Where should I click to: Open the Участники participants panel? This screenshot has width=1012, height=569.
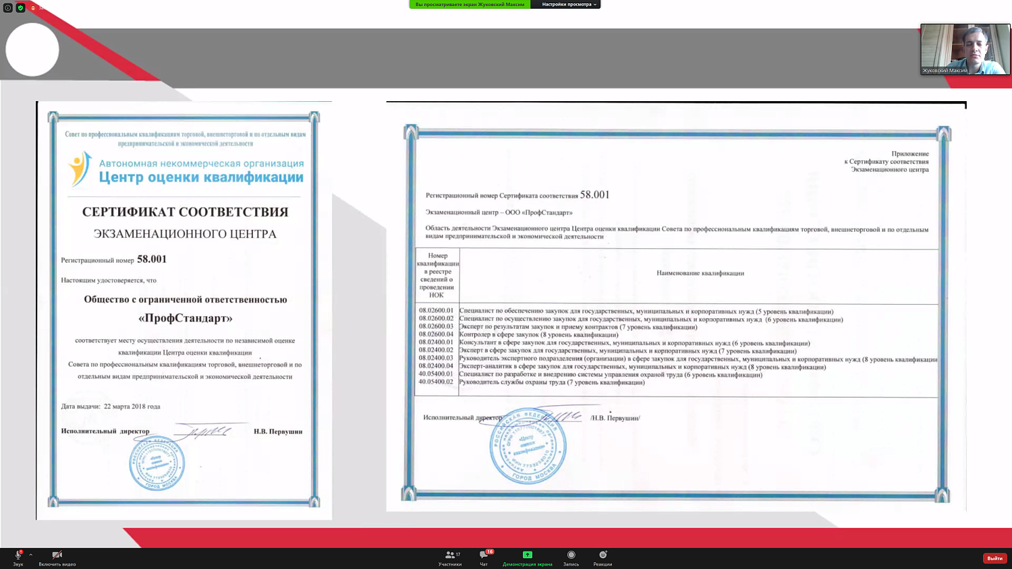450,558
